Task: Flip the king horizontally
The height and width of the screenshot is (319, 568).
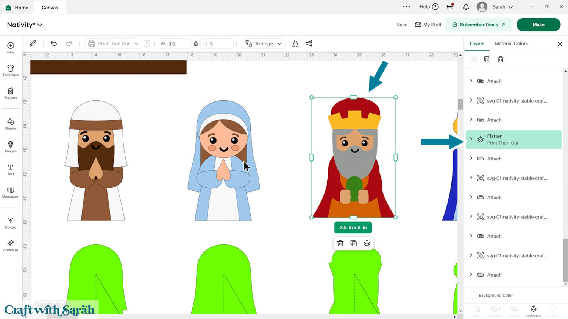Action: pyautogui.click(x=295, y=44)
